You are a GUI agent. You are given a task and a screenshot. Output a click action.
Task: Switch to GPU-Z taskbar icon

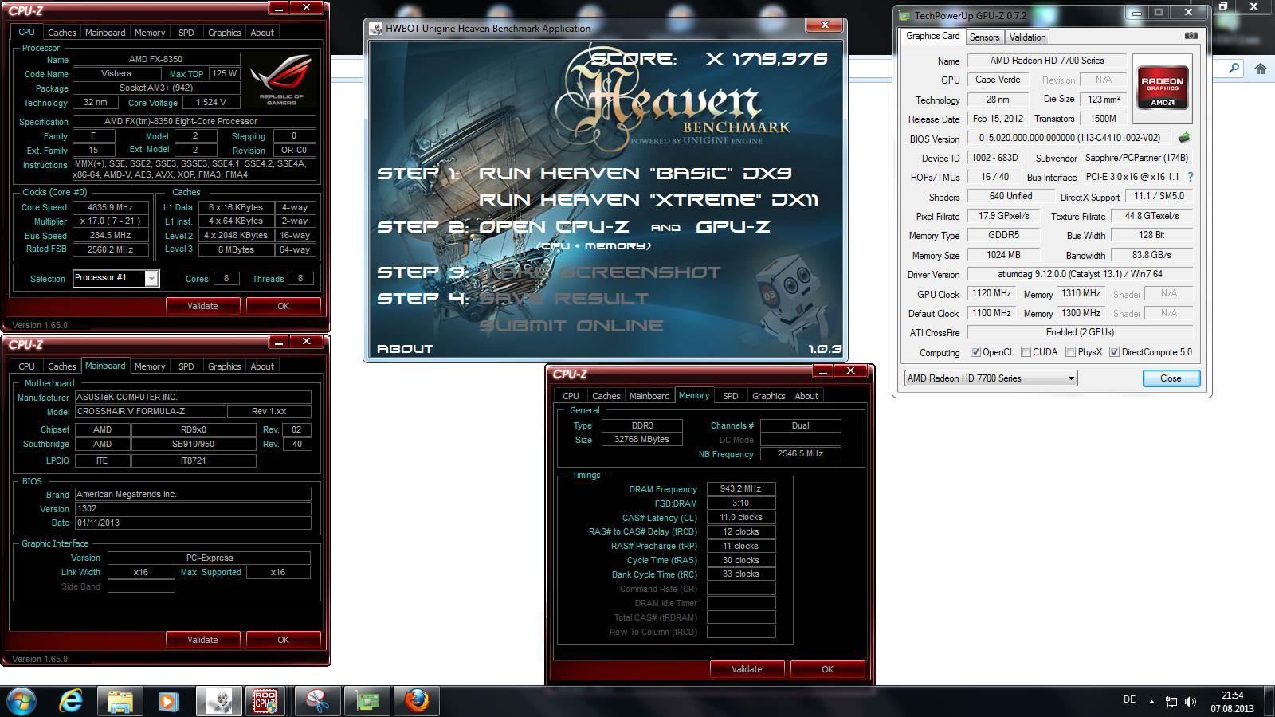tap(367, 701)
